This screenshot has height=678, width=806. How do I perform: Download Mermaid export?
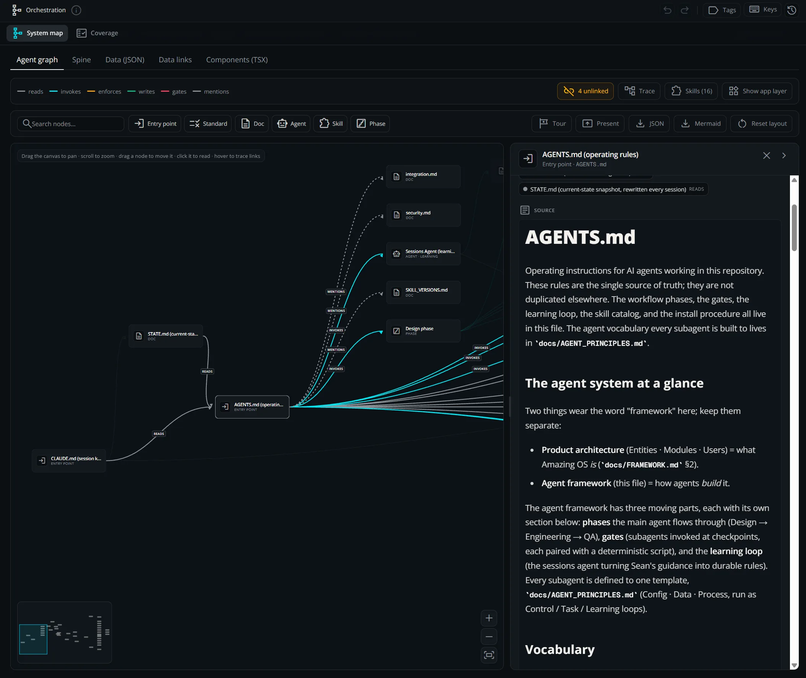pyautogui.click(x=700, y=124)
